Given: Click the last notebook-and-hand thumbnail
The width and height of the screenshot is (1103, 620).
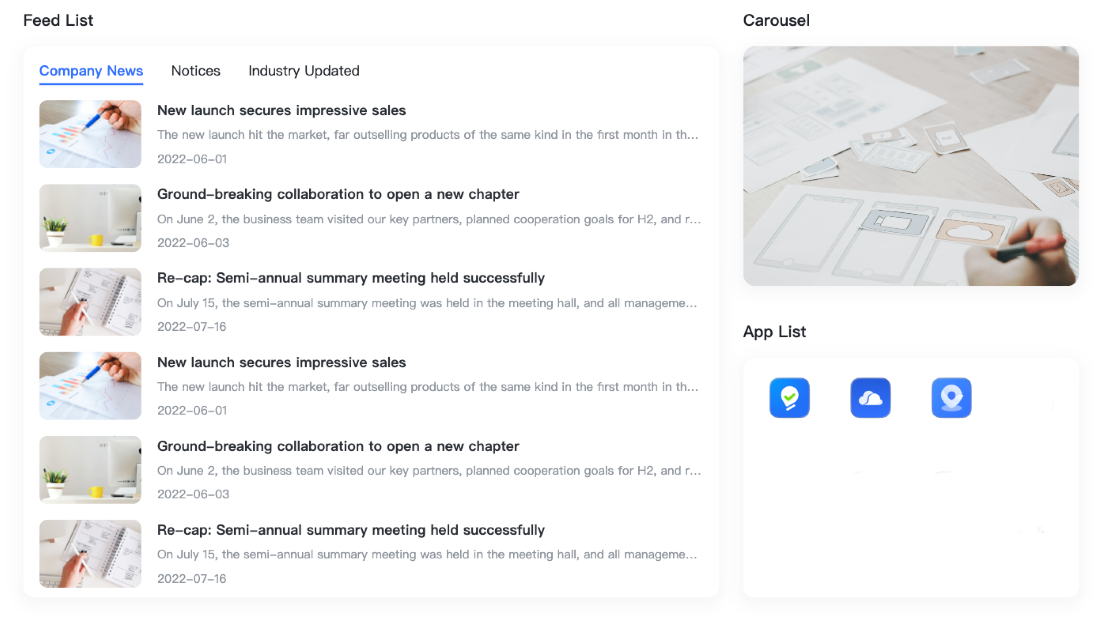Looking at the screenshot, I should (90, 554).
